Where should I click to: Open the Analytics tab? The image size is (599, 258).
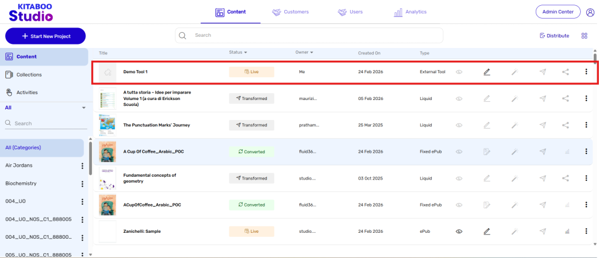pos(410,12)
